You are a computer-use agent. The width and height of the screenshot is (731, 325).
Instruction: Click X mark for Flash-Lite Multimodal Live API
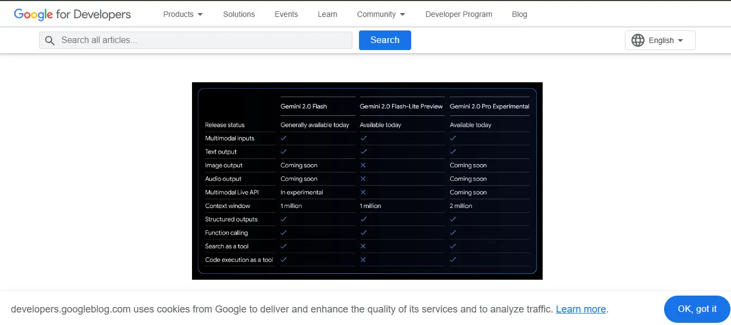click(x=363, y=192)
